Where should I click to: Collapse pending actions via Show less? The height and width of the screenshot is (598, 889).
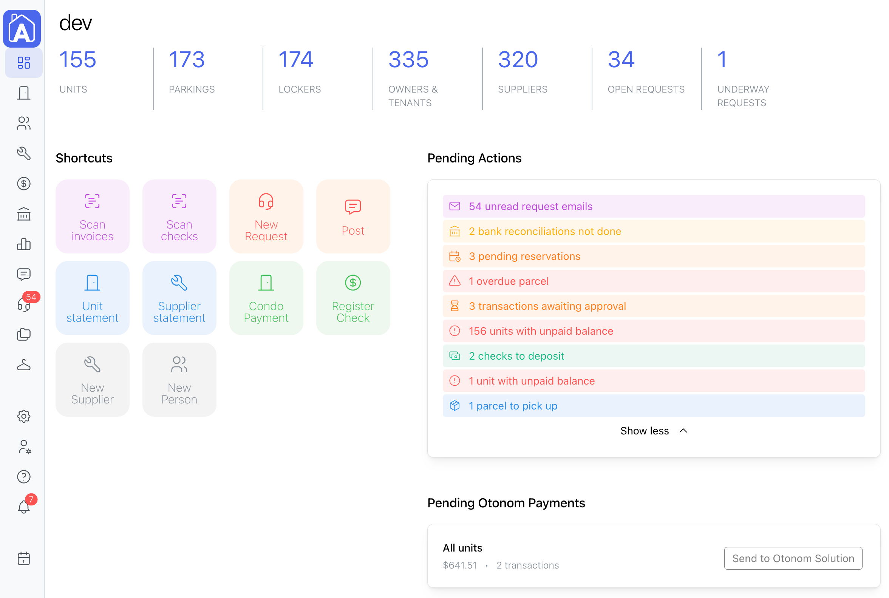click(653, 431)
